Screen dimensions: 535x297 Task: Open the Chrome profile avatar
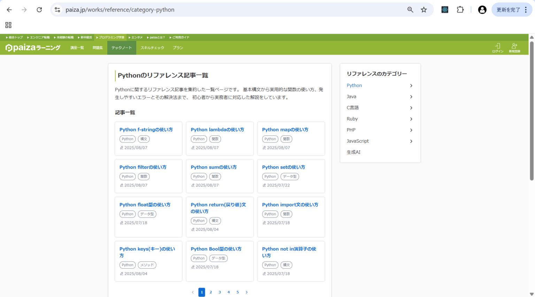[x=482, y=9]
